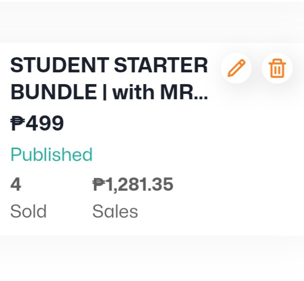This screenshot has width=304, height=281.
Task: Click the gray strip above the product card
Action: [x=152, y=22]
